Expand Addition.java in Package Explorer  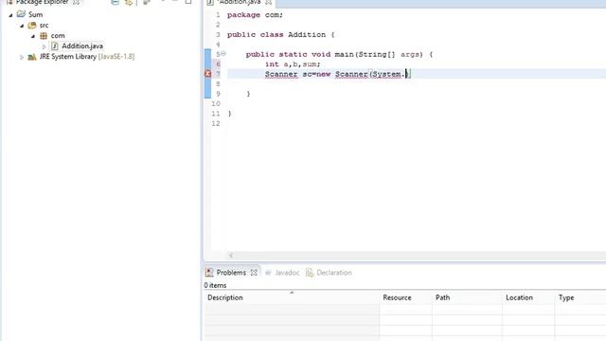pyautogui.click(x=45, y=46)
